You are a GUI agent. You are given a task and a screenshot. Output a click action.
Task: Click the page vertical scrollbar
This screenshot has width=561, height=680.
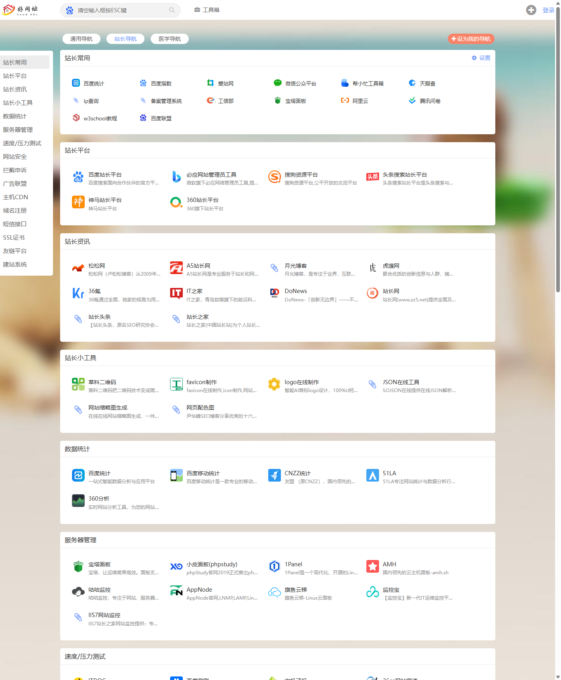558,158
